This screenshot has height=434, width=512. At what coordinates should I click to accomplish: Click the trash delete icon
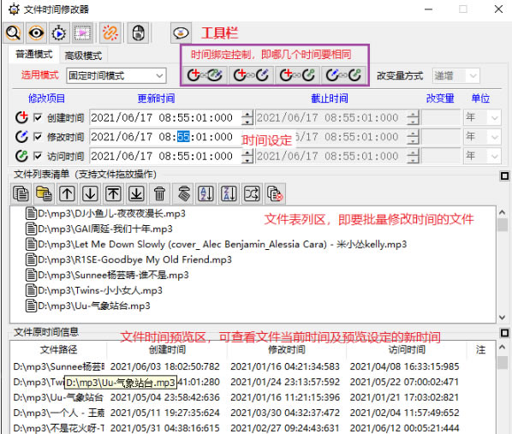159,193
